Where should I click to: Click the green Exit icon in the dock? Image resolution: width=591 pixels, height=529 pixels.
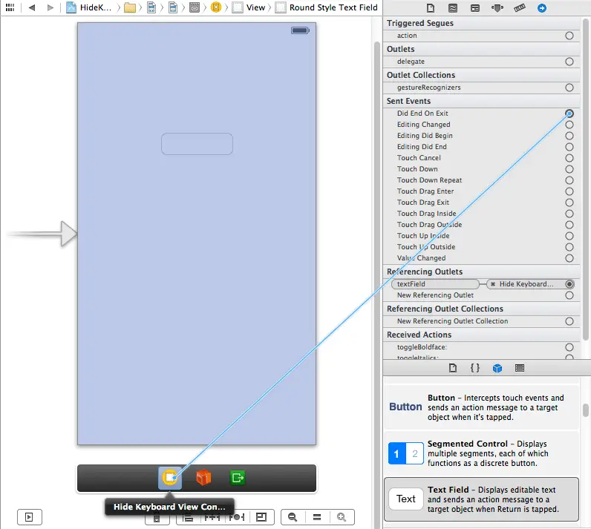click(238, 478)
